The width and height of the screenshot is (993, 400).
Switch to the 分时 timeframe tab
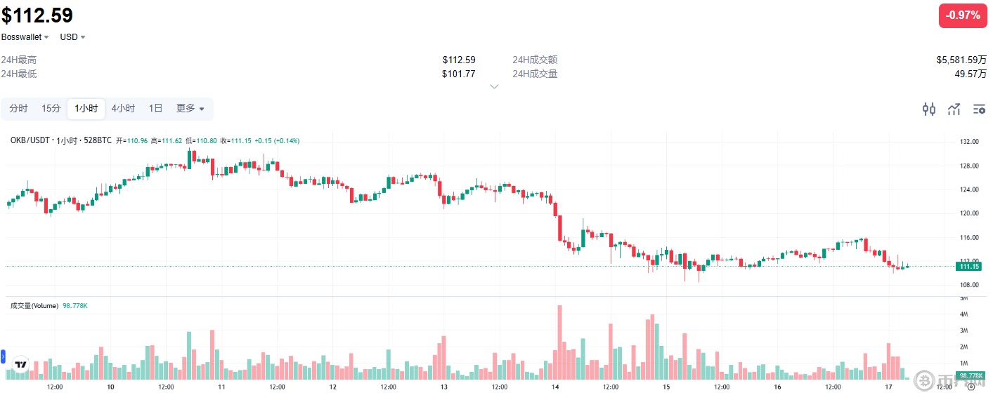pos(19,108)
